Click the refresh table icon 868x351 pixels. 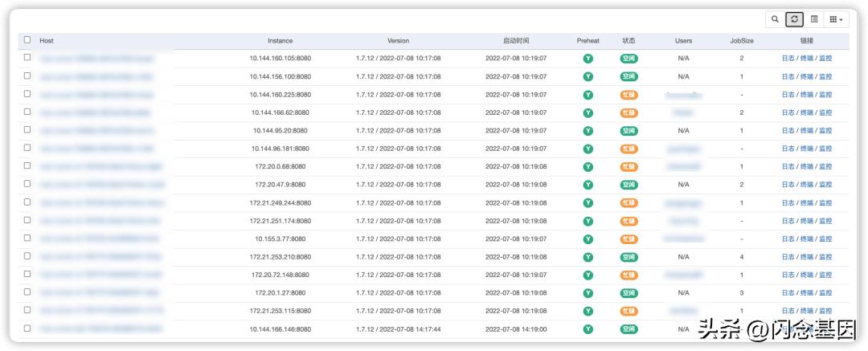(x=794, y=19)
